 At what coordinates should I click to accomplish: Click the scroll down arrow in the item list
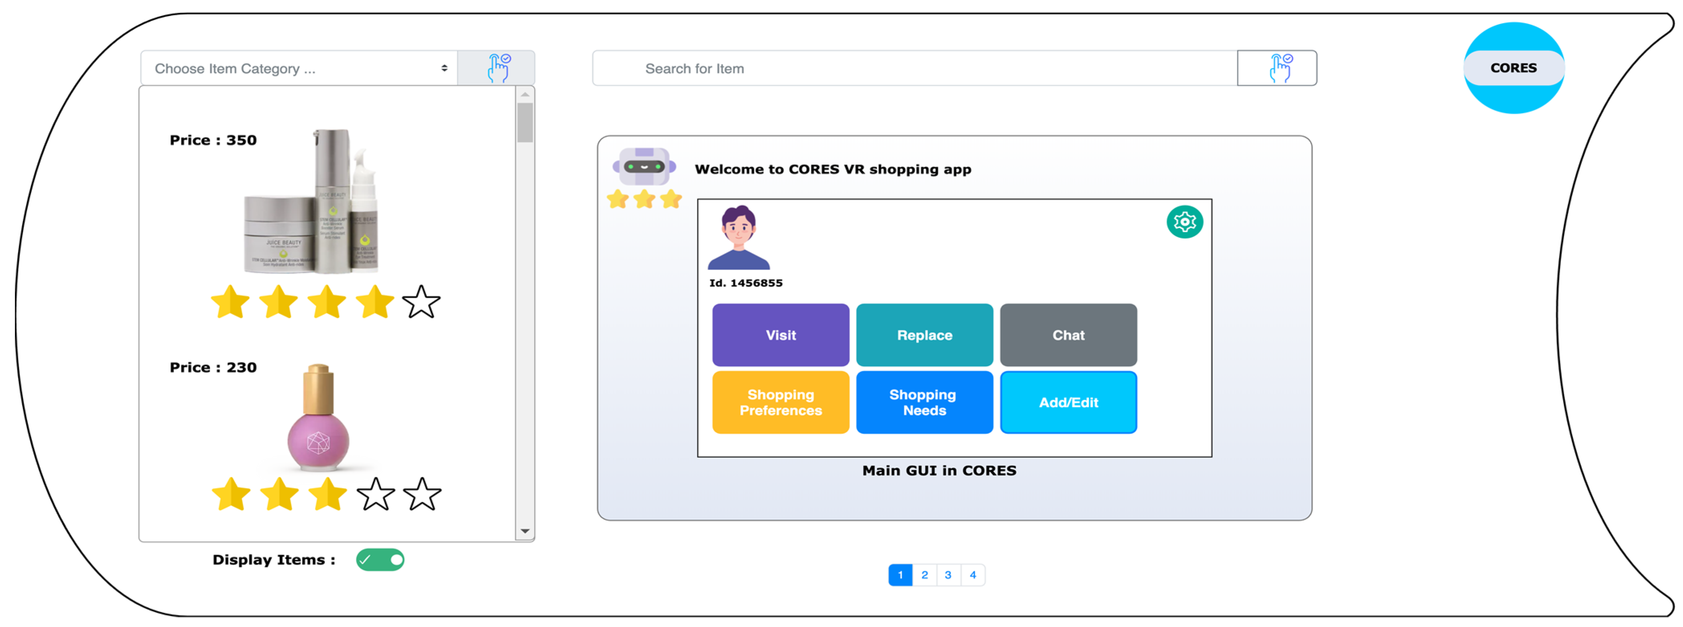tap(524, 531)
